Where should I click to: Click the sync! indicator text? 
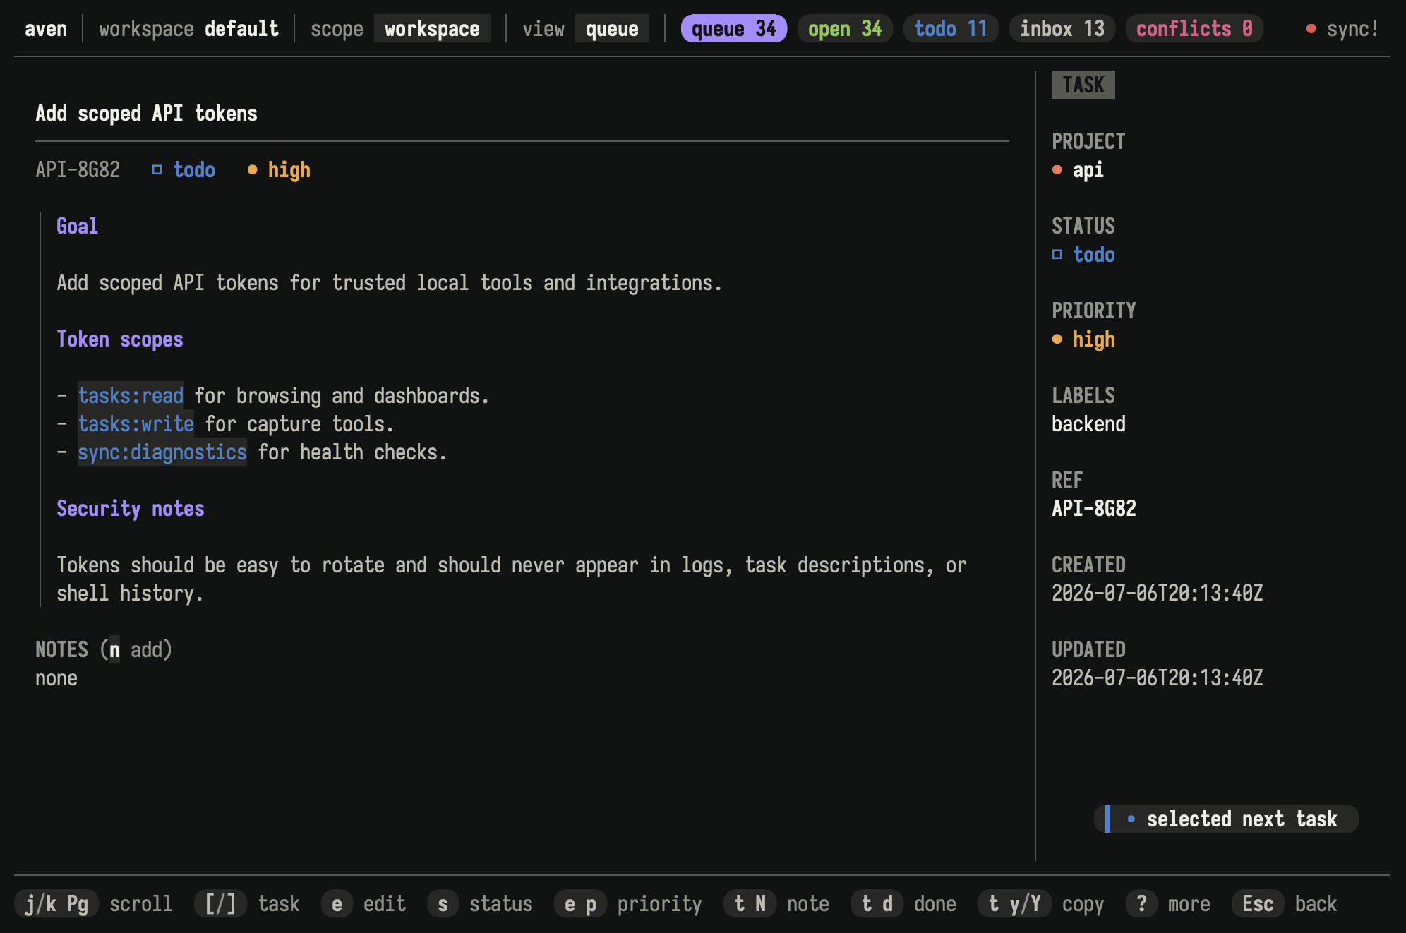pos(1352,29)
